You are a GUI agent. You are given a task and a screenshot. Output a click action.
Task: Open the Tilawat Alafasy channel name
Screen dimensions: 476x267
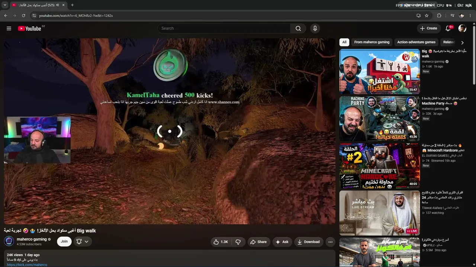440,208
